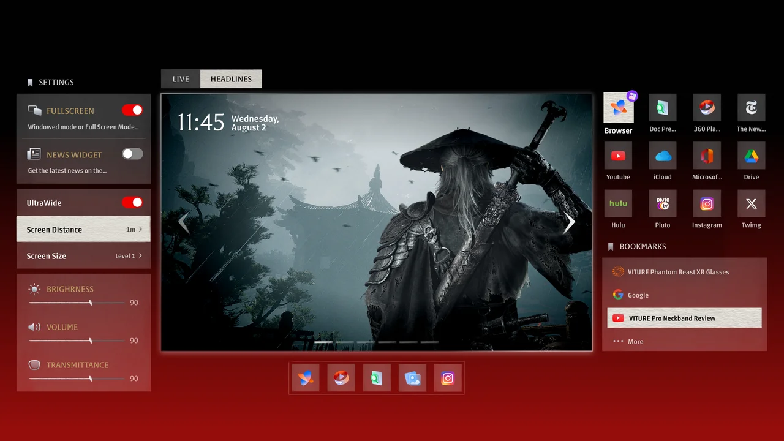Click the browser icon in the bottom dock
The height and width of the screenshot is (441, 784).
[x=305, y=378]
